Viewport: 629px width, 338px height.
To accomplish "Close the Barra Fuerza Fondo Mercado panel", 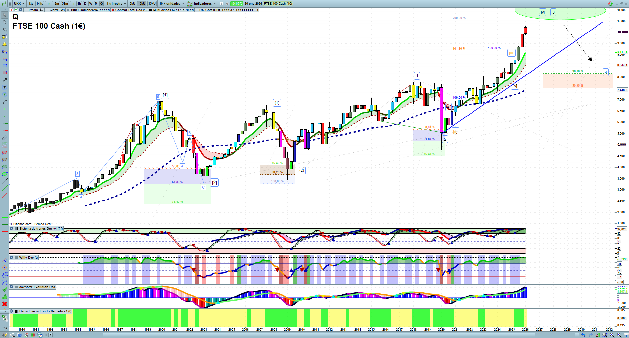I will point(11,311).
